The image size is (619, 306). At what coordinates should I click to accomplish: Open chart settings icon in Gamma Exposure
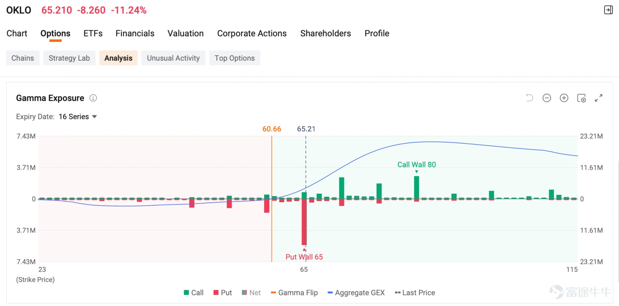click(581, 98)
